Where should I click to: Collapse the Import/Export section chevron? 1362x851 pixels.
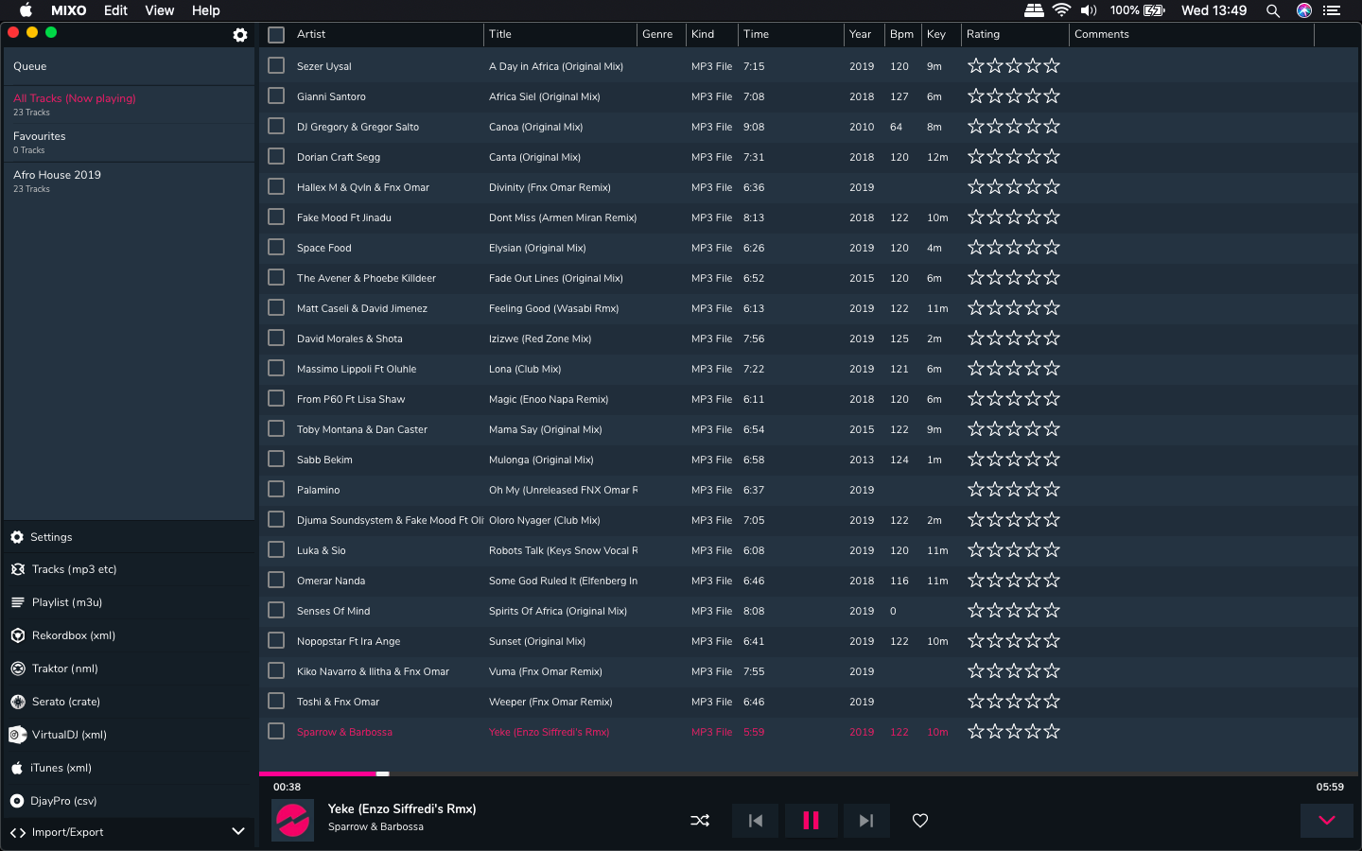click(238, 832)
